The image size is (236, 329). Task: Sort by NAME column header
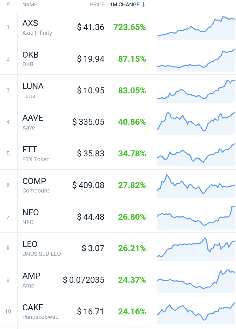tap(30, 5)
